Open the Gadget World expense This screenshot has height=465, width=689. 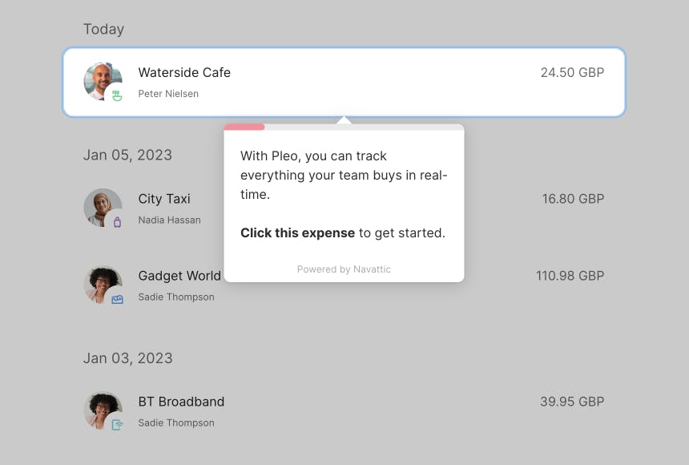tap(179, 276)
